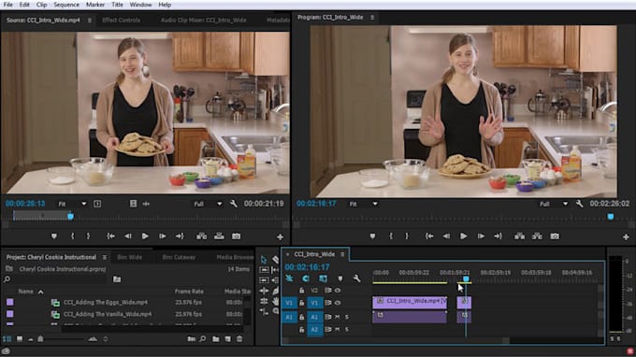Mark In point in Source monitor
Image resolution: width=636 pixels, height=357 pixels.
point(73,236)
